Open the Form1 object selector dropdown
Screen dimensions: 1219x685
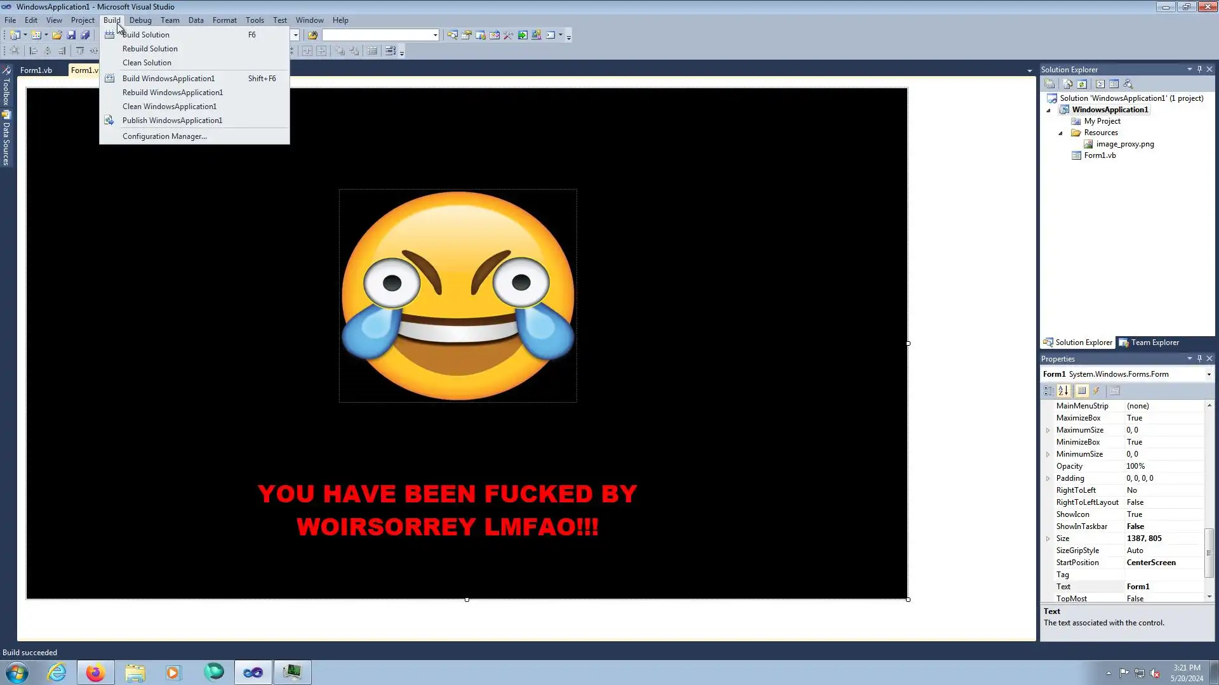pyautogui.click(x=1208, y=375)
